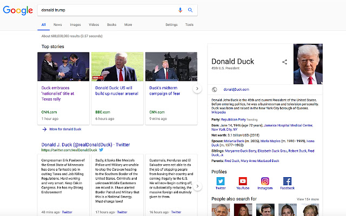
Task: Click the tweet about Mexico's Police and Military
Action: coord(117,181)
